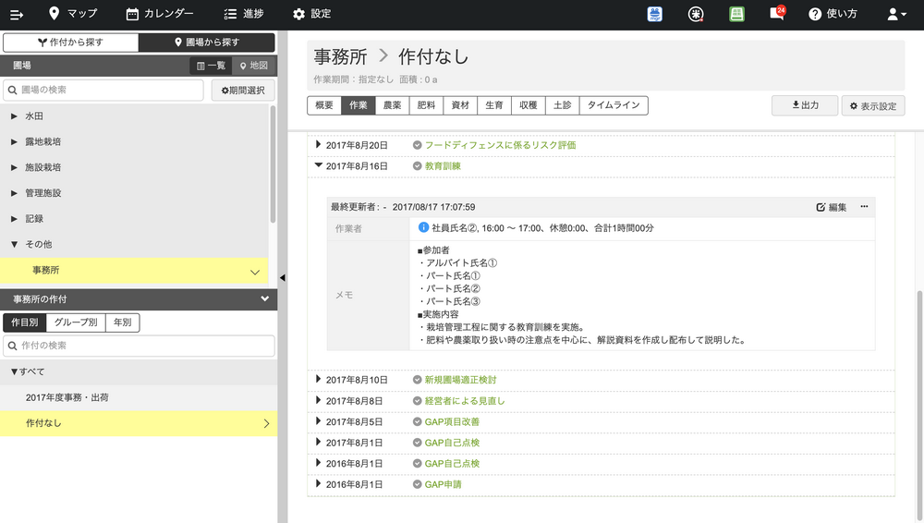
Task: Collapse the 事務所の作付 panel header chevron
Action: 265,299
